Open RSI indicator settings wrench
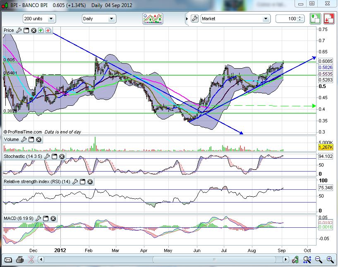Image resolution: width=338 pixels, height=267 pixels. click(x=75, y=182)
